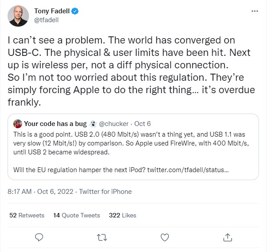Visit the @tfadell handle link
Viewport: 267px width, 252px height.
pos(46,20)
